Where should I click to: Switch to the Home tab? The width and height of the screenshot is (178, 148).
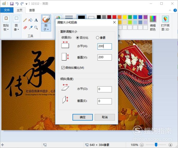point(20,10)
